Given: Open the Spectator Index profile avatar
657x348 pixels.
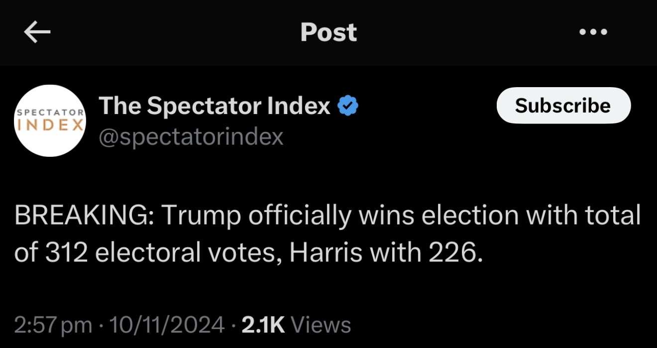Looking at the screenshot, I should click(x=50, y=120).
